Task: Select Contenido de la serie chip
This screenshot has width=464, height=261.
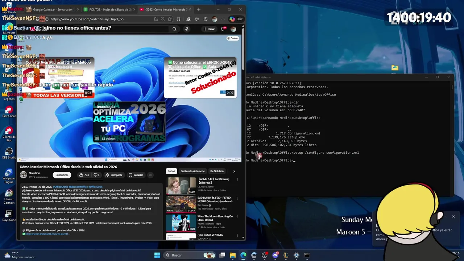Action: click(192, 171)
